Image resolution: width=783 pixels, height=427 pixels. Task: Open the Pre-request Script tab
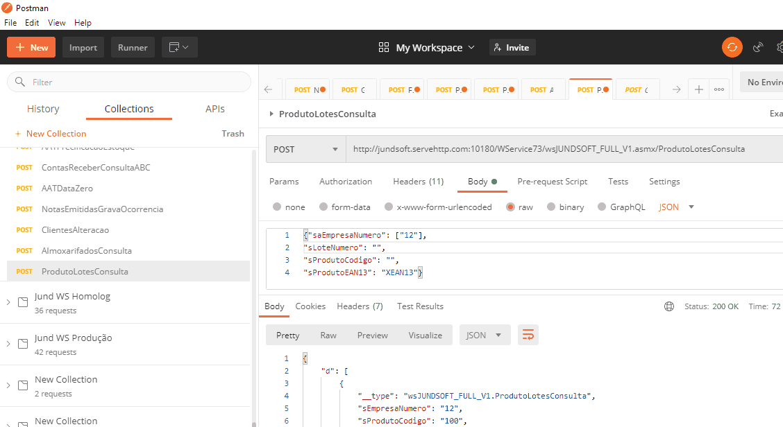point(552,182)
